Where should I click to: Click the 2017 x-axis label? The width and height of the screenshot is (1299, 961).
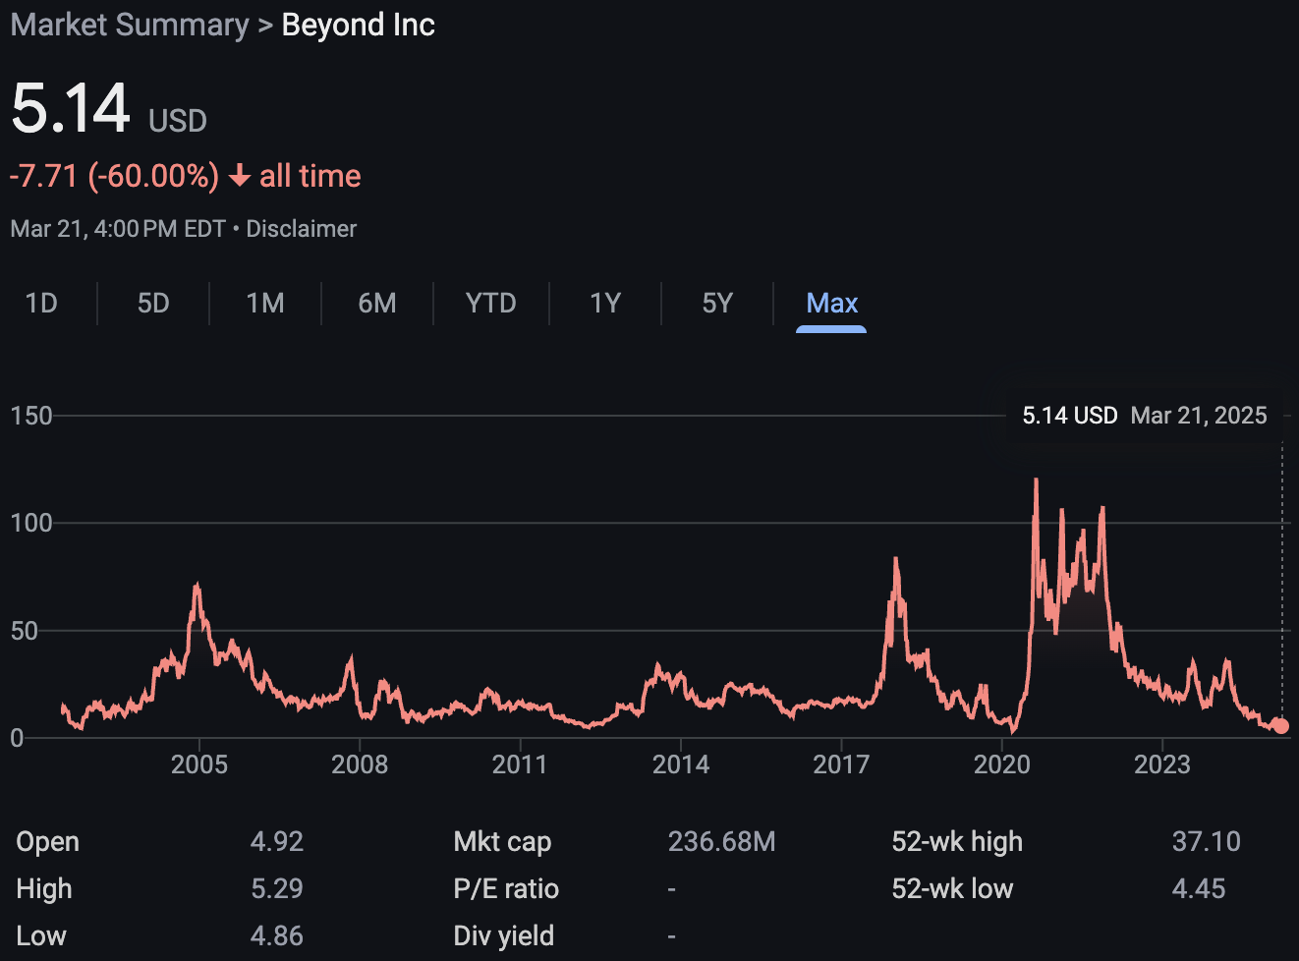pos(841,764)
